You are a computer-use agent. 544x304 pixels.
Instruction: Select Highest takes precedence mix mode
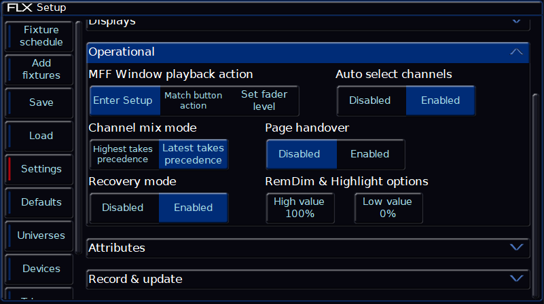(123, 154)
